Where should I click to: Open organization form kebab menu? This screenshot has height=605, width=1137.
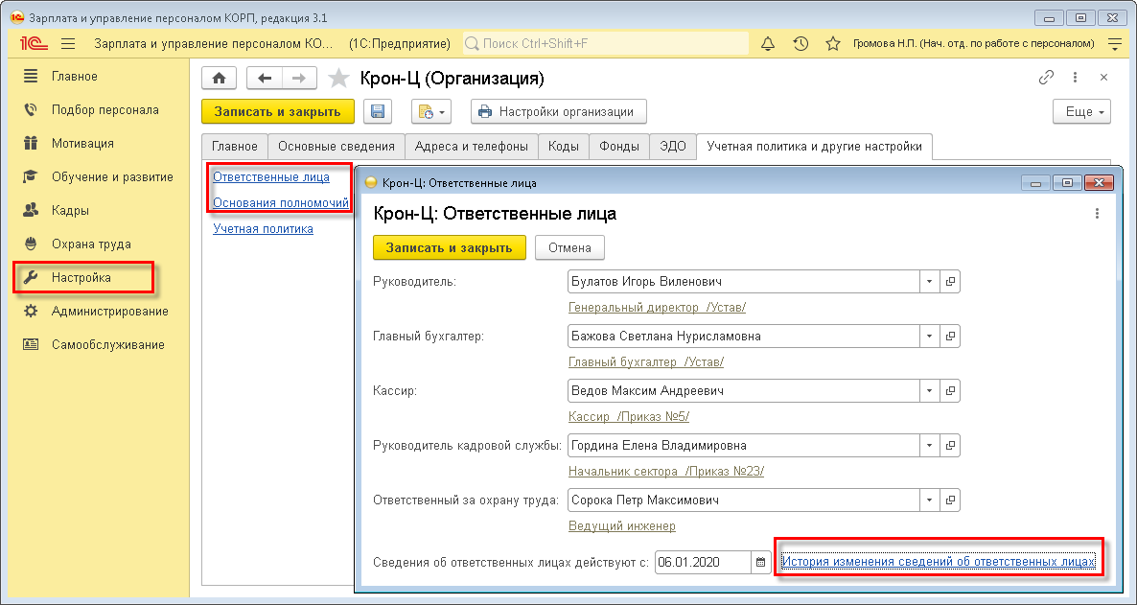pyautogui.click(x=1075, y=78)
